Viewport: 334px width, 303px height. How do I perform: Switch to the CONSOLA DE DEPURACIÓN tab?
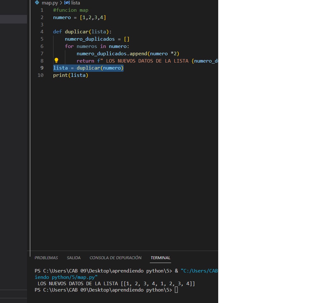click(115, 258)
